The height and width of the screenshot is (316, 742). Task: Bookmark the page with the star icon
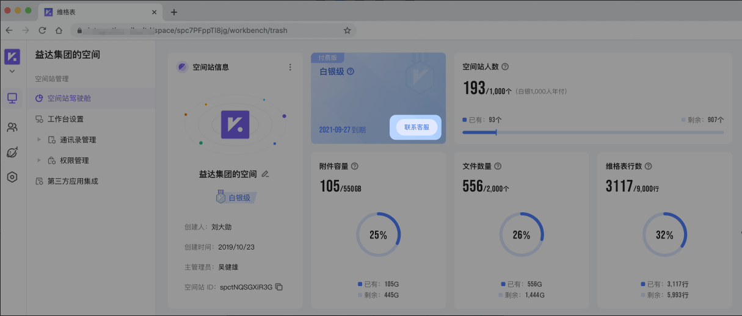tap(347, 30)
